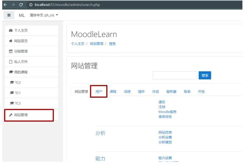The height and width of the screenshot is (164, 246).
Task: Click the browser back arrow
Action: [x=5, y=5]
